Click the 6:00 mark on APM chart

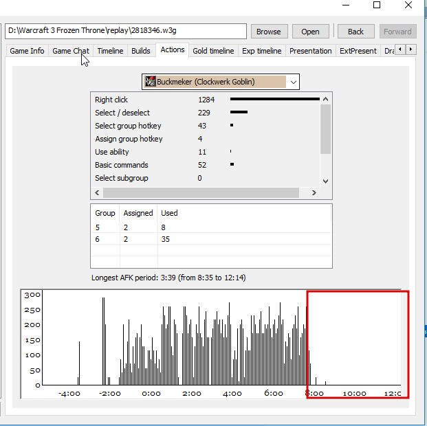(x=274, y=394)
